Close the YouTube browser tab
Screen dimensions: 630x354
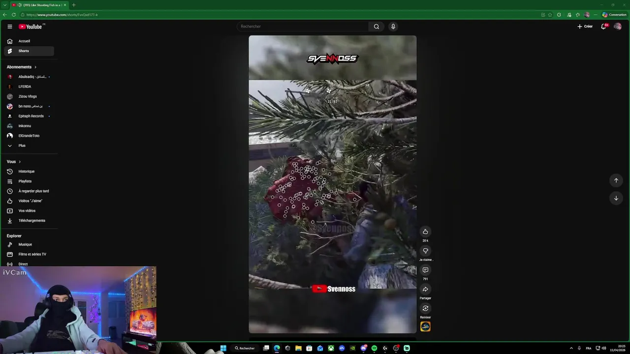(64, 5)
